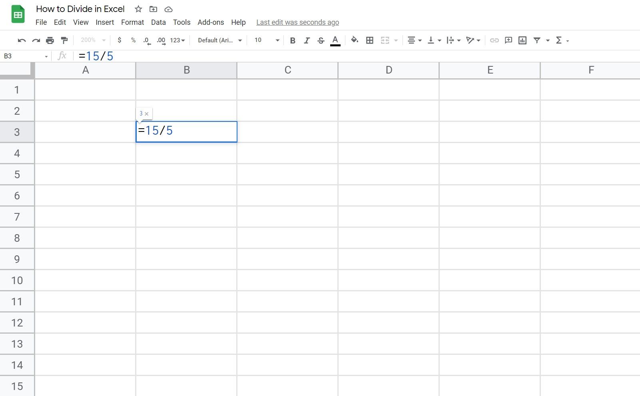Viewport: 640px width, 396px height.
Task: Open the font family dropdown
Action: 219,40
